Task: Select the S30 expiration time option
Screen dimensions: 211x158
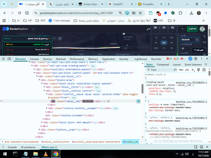Action: 171,37
